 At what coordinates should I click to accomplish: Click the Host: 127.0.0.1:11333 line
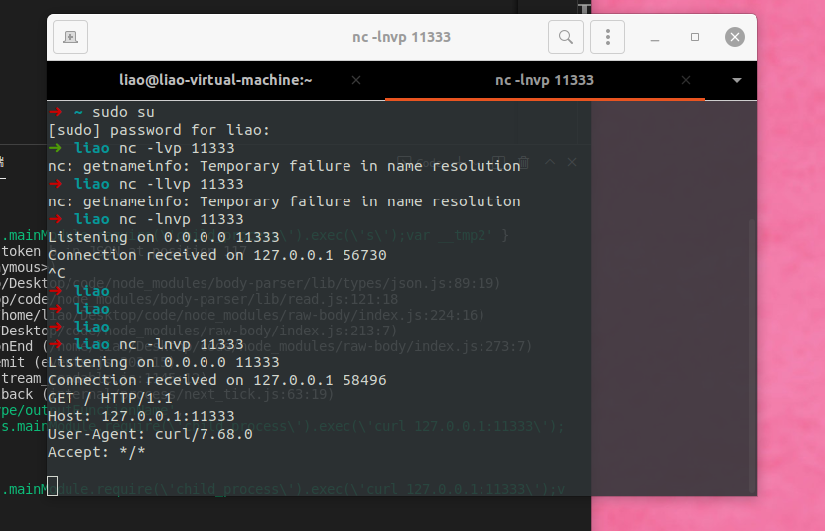click(141, 416)
